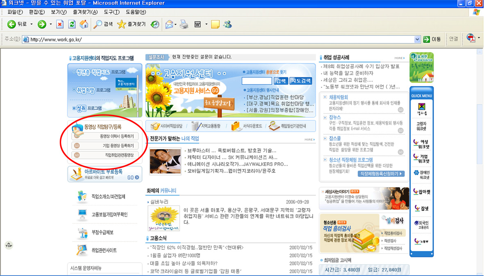Click the 이동 Go button beside address bar
Image resolution: width=484 pixels, height=276 pixels.
click(x=432, y=39)
